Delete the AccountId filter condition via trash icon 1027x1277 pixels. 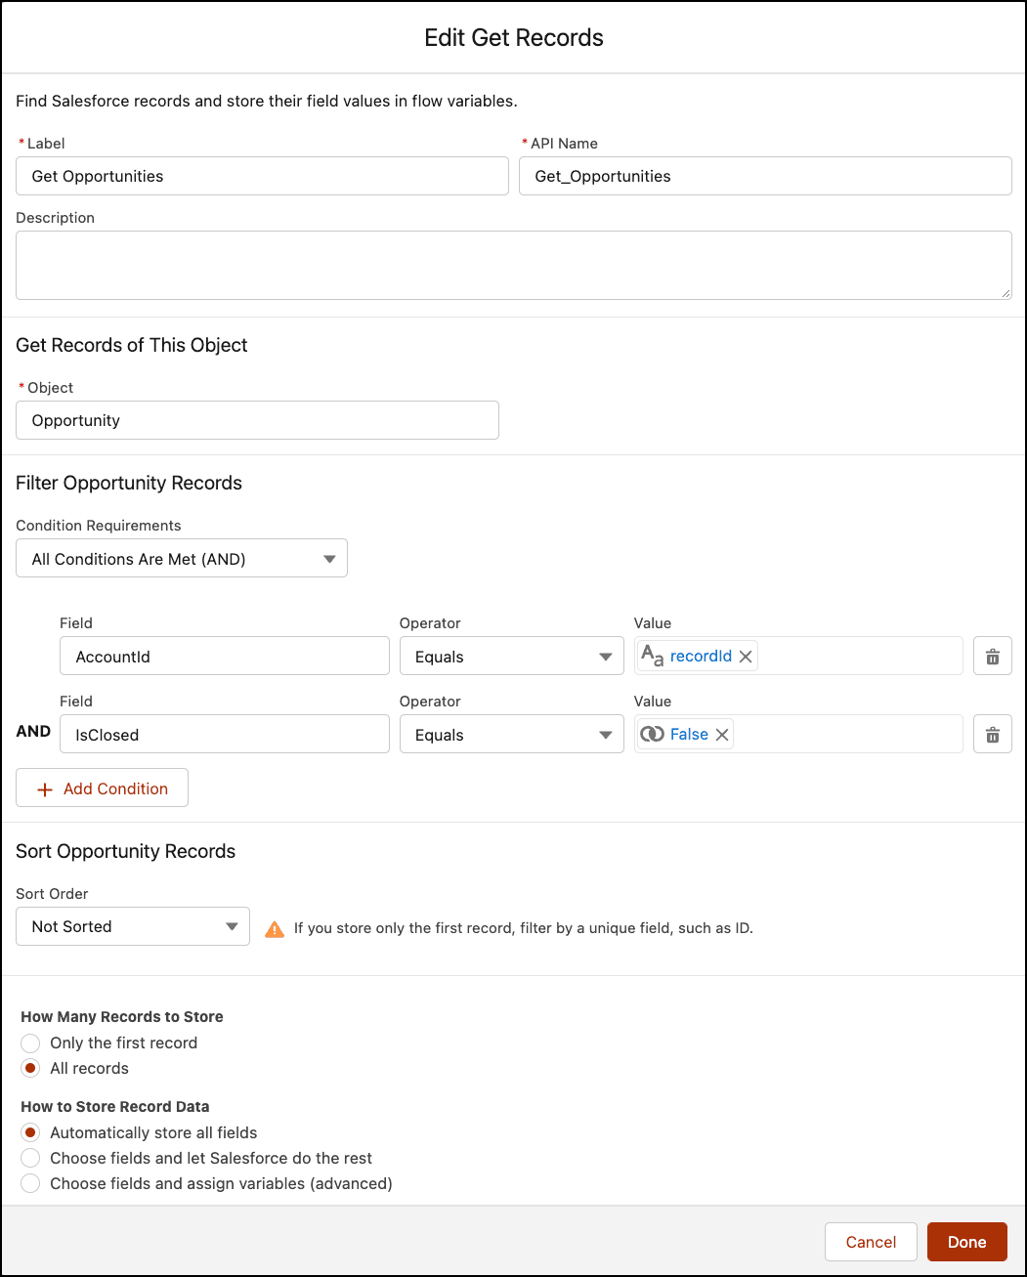992,656
